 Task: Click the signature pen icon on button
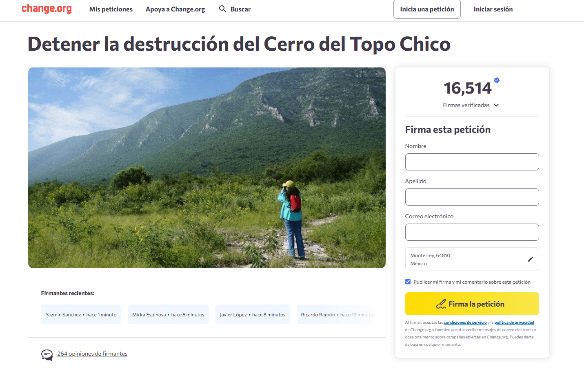[x=441, y=304]
